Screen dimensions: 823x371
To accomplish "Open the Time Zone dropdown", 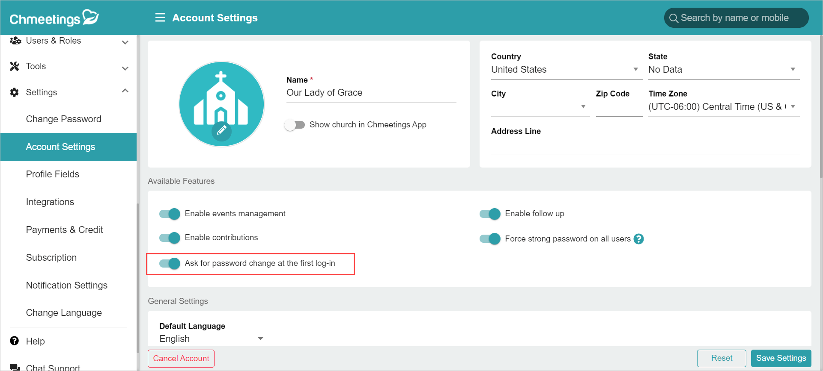I will pyautogui.click(x=724, y=107).
